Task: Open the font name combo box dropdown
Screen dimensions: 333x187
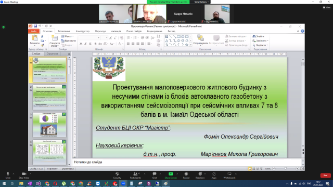Action: [99, 38]
